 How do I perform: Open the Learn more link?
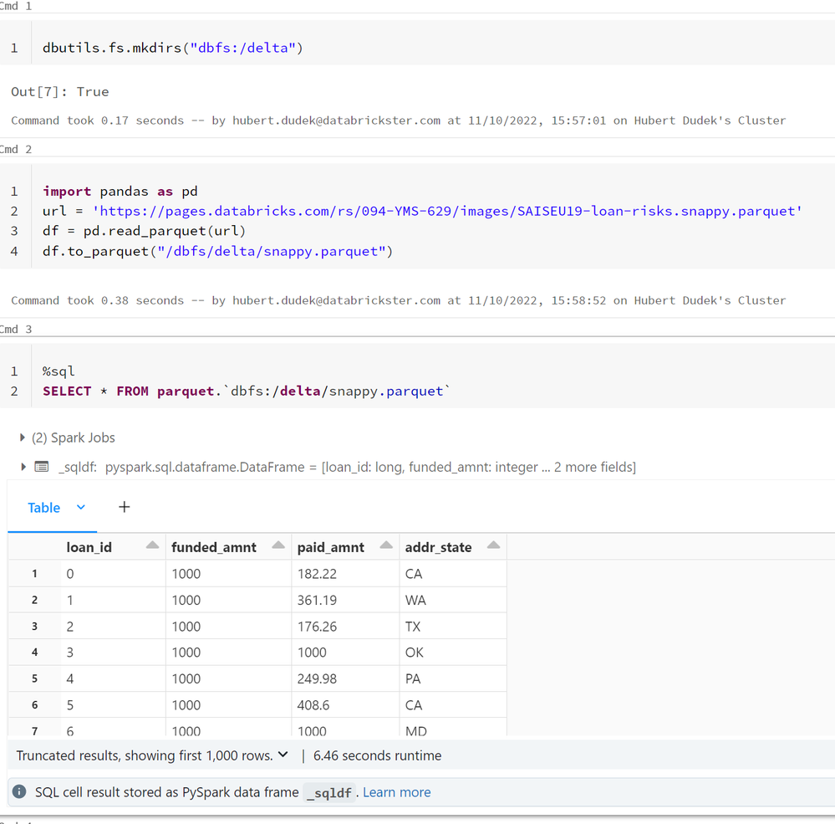[397, 792]
